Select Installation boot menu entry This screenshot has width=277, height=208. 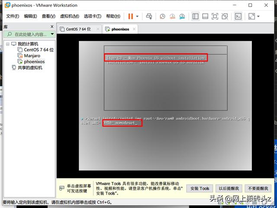coord(156,63)
